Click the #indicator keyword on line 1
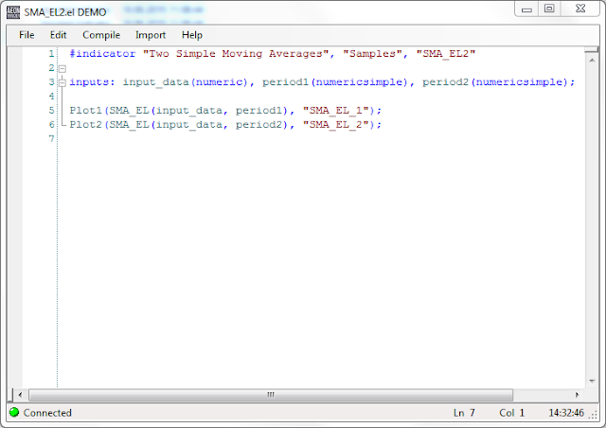This screenshot has width=606, height=428. (x=102, y=54)
